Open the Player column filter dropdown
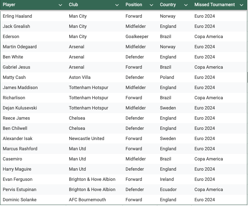The image size is (248, 206). [60, 5]
